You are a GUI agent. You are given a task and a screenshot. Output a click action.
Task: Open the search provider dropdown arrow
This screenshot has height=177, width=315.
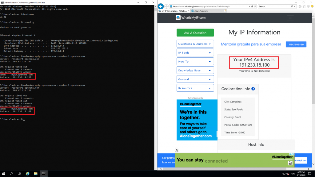(x=294, y=6)
